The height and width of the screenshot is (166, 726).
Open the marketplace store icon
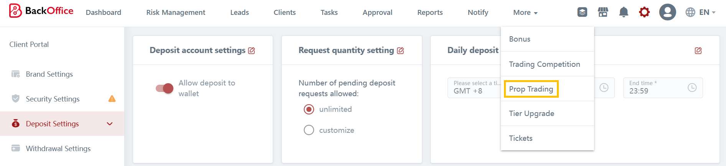click(x=603, y=12)
